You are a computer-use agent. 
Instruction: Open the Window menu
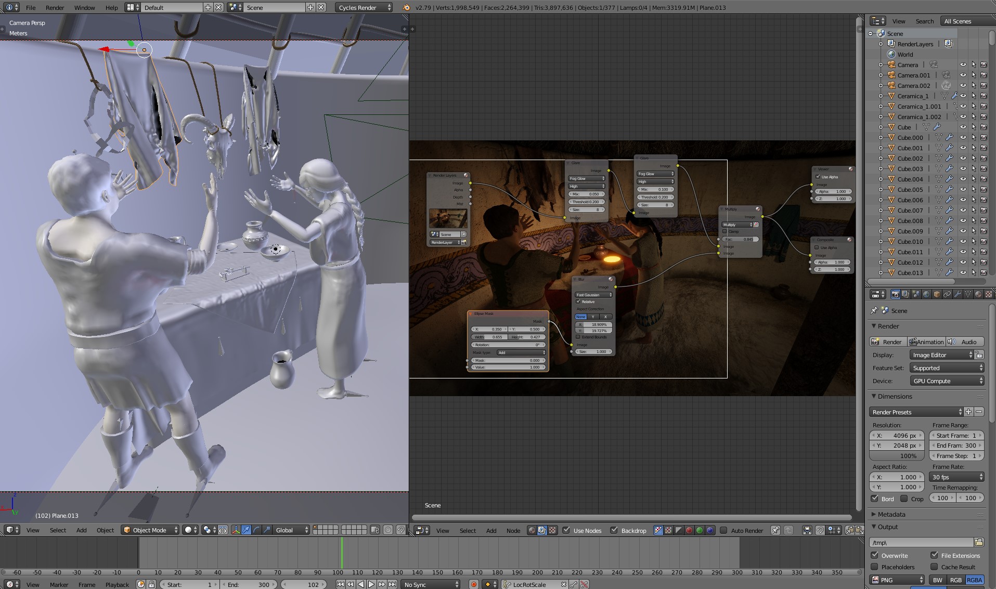pos(84,8)
